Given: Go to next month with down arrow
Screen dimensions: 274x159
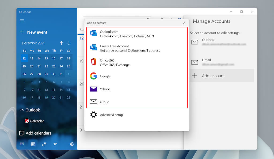Looking at the screenshot, I should click(x=69, y=43).
